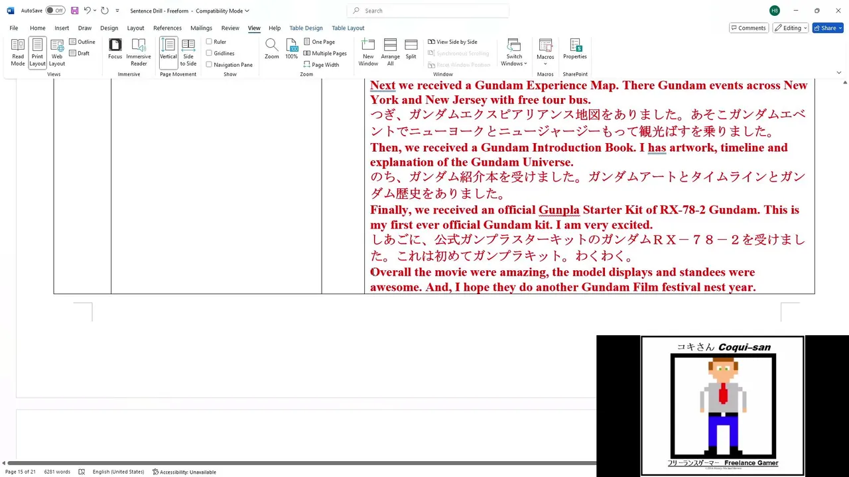This screenshot has width=849, height=477.
Task: Open the Layout tab
Action: click(x=135, y=28)
